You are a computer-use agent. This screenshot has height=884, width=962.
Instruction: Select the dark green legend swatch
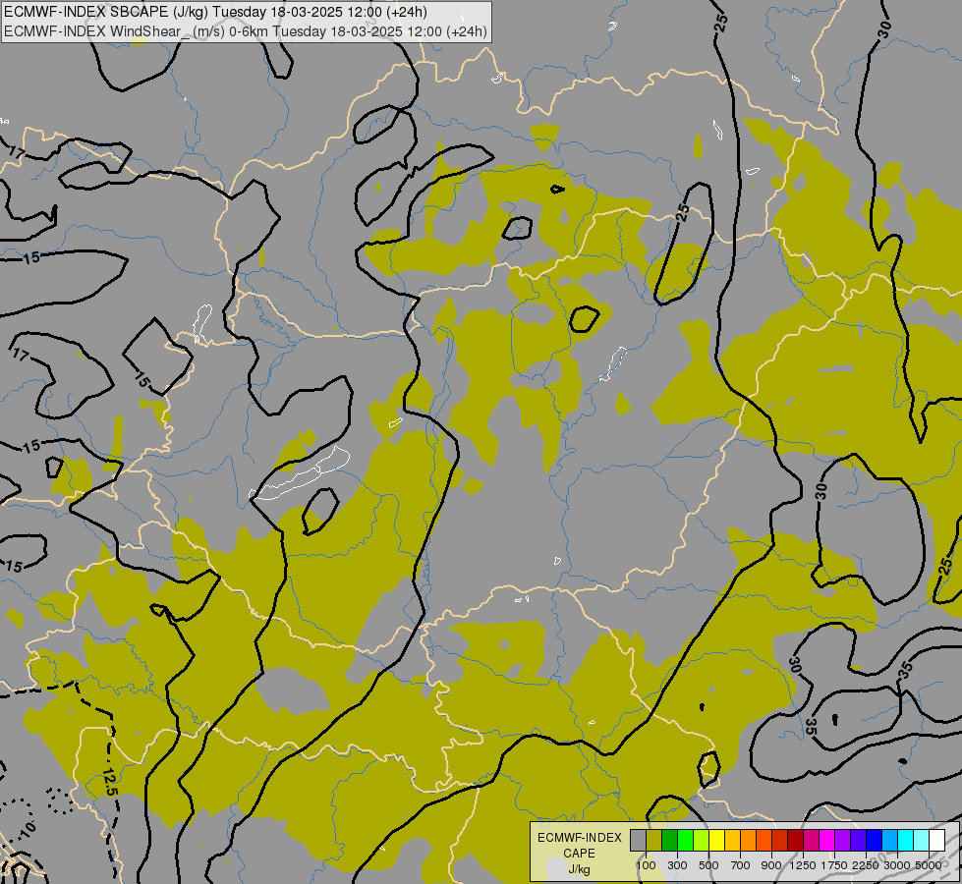(x=669, y=841)
